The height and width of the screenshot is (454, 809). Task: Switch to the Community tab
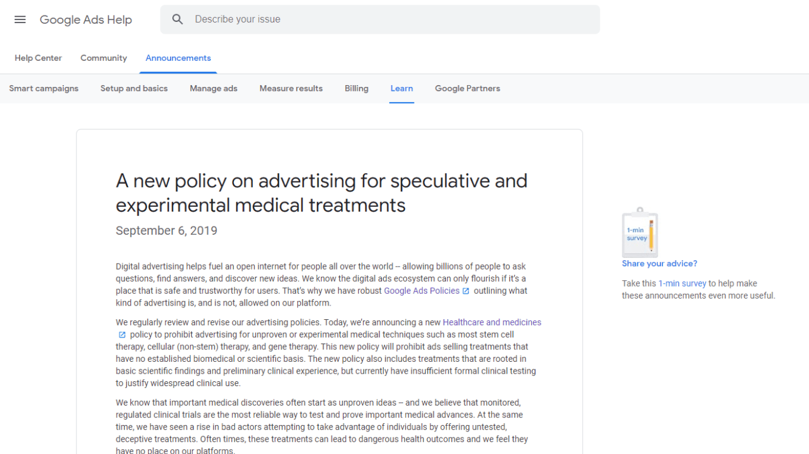(104, 58)
